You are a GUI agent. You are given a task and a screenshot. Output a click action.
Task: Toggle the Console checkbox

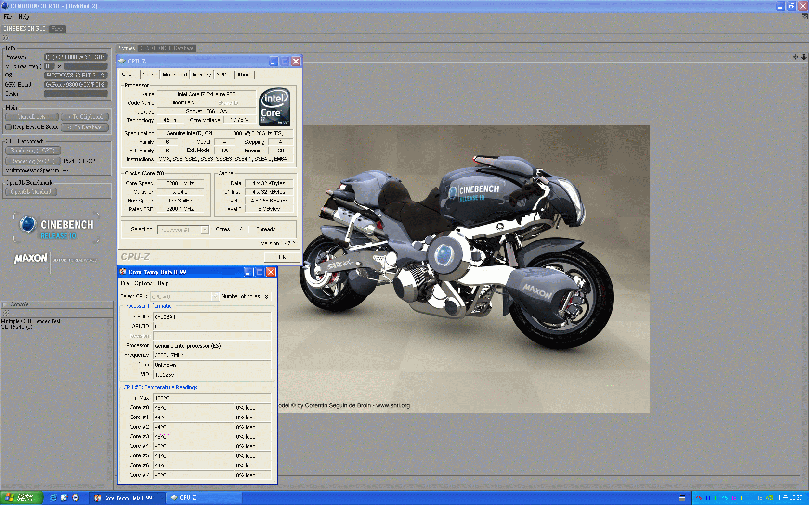(5, 304)
